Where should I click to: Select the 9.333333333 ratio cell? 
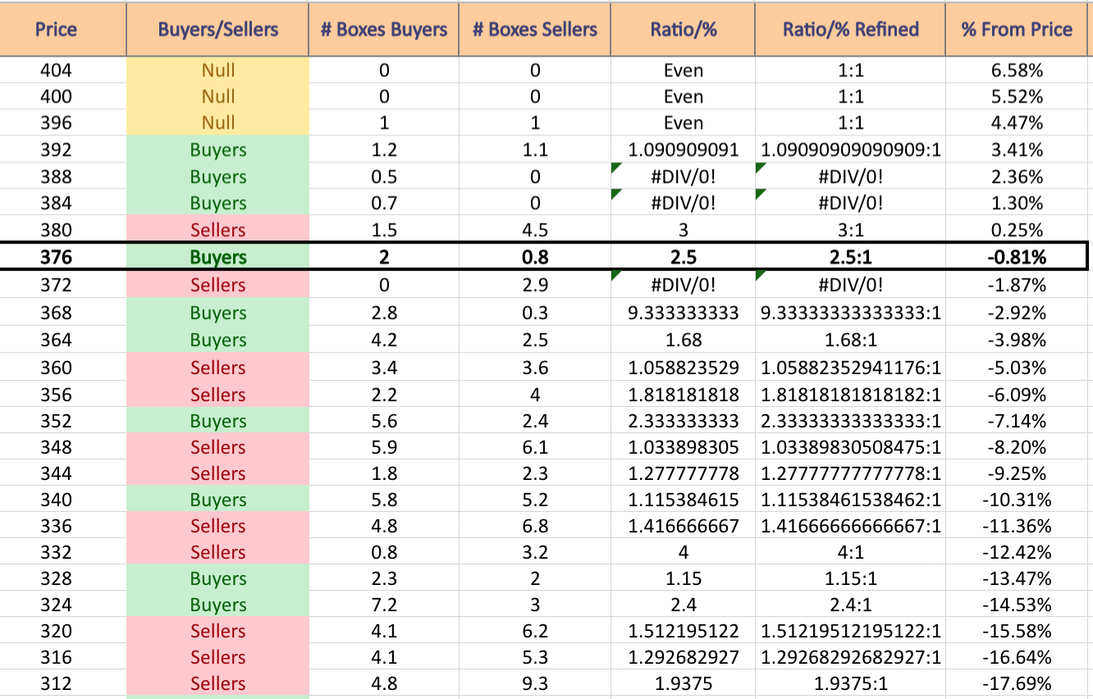coord(684,313)
